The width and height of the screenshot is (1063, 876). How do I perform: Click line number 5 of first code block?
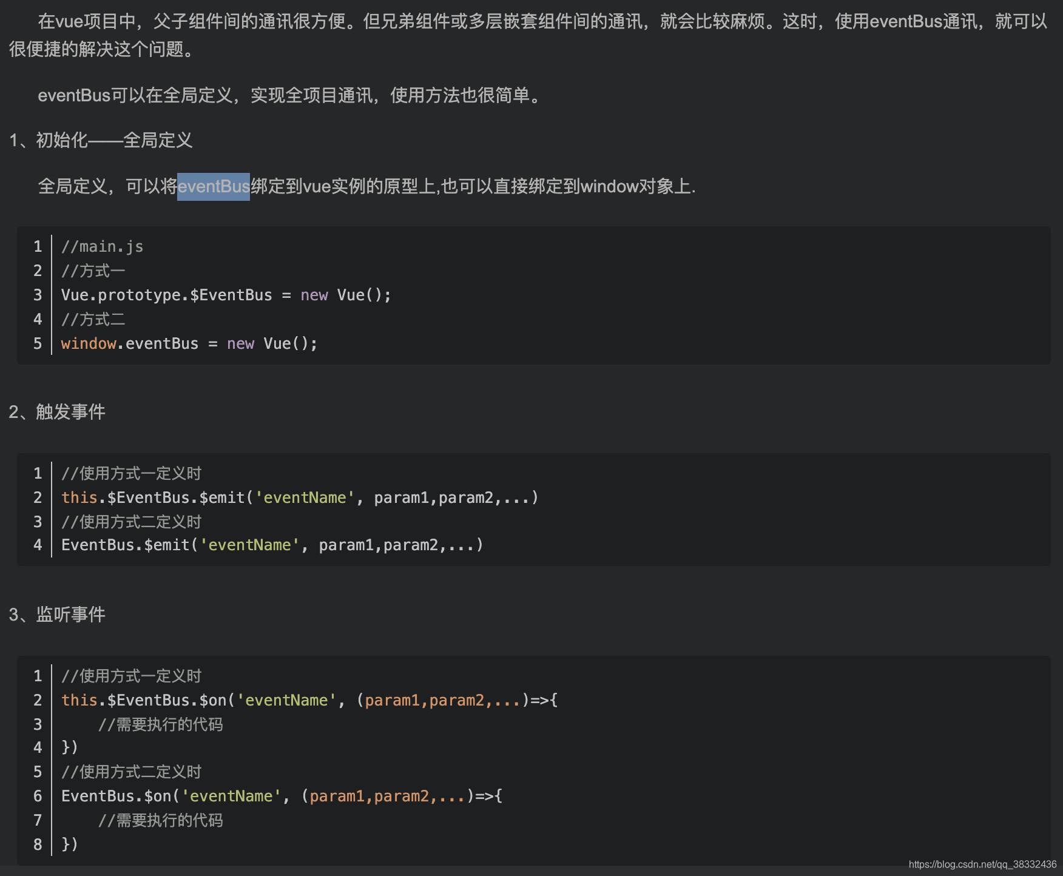pyautogui.click(x=38, y=343)
